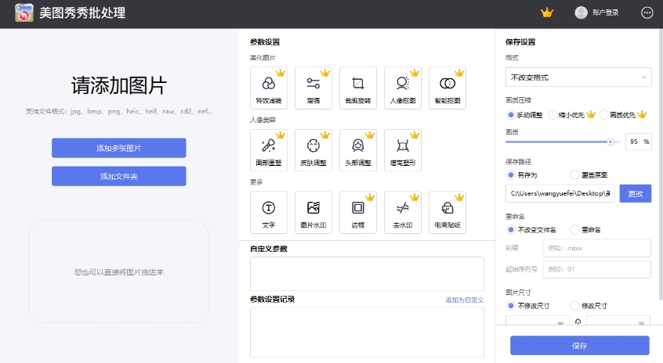Viewport: 663px width, 363px height.
Task: Click the 保存设置 heading text
Action: pos(520,41)
